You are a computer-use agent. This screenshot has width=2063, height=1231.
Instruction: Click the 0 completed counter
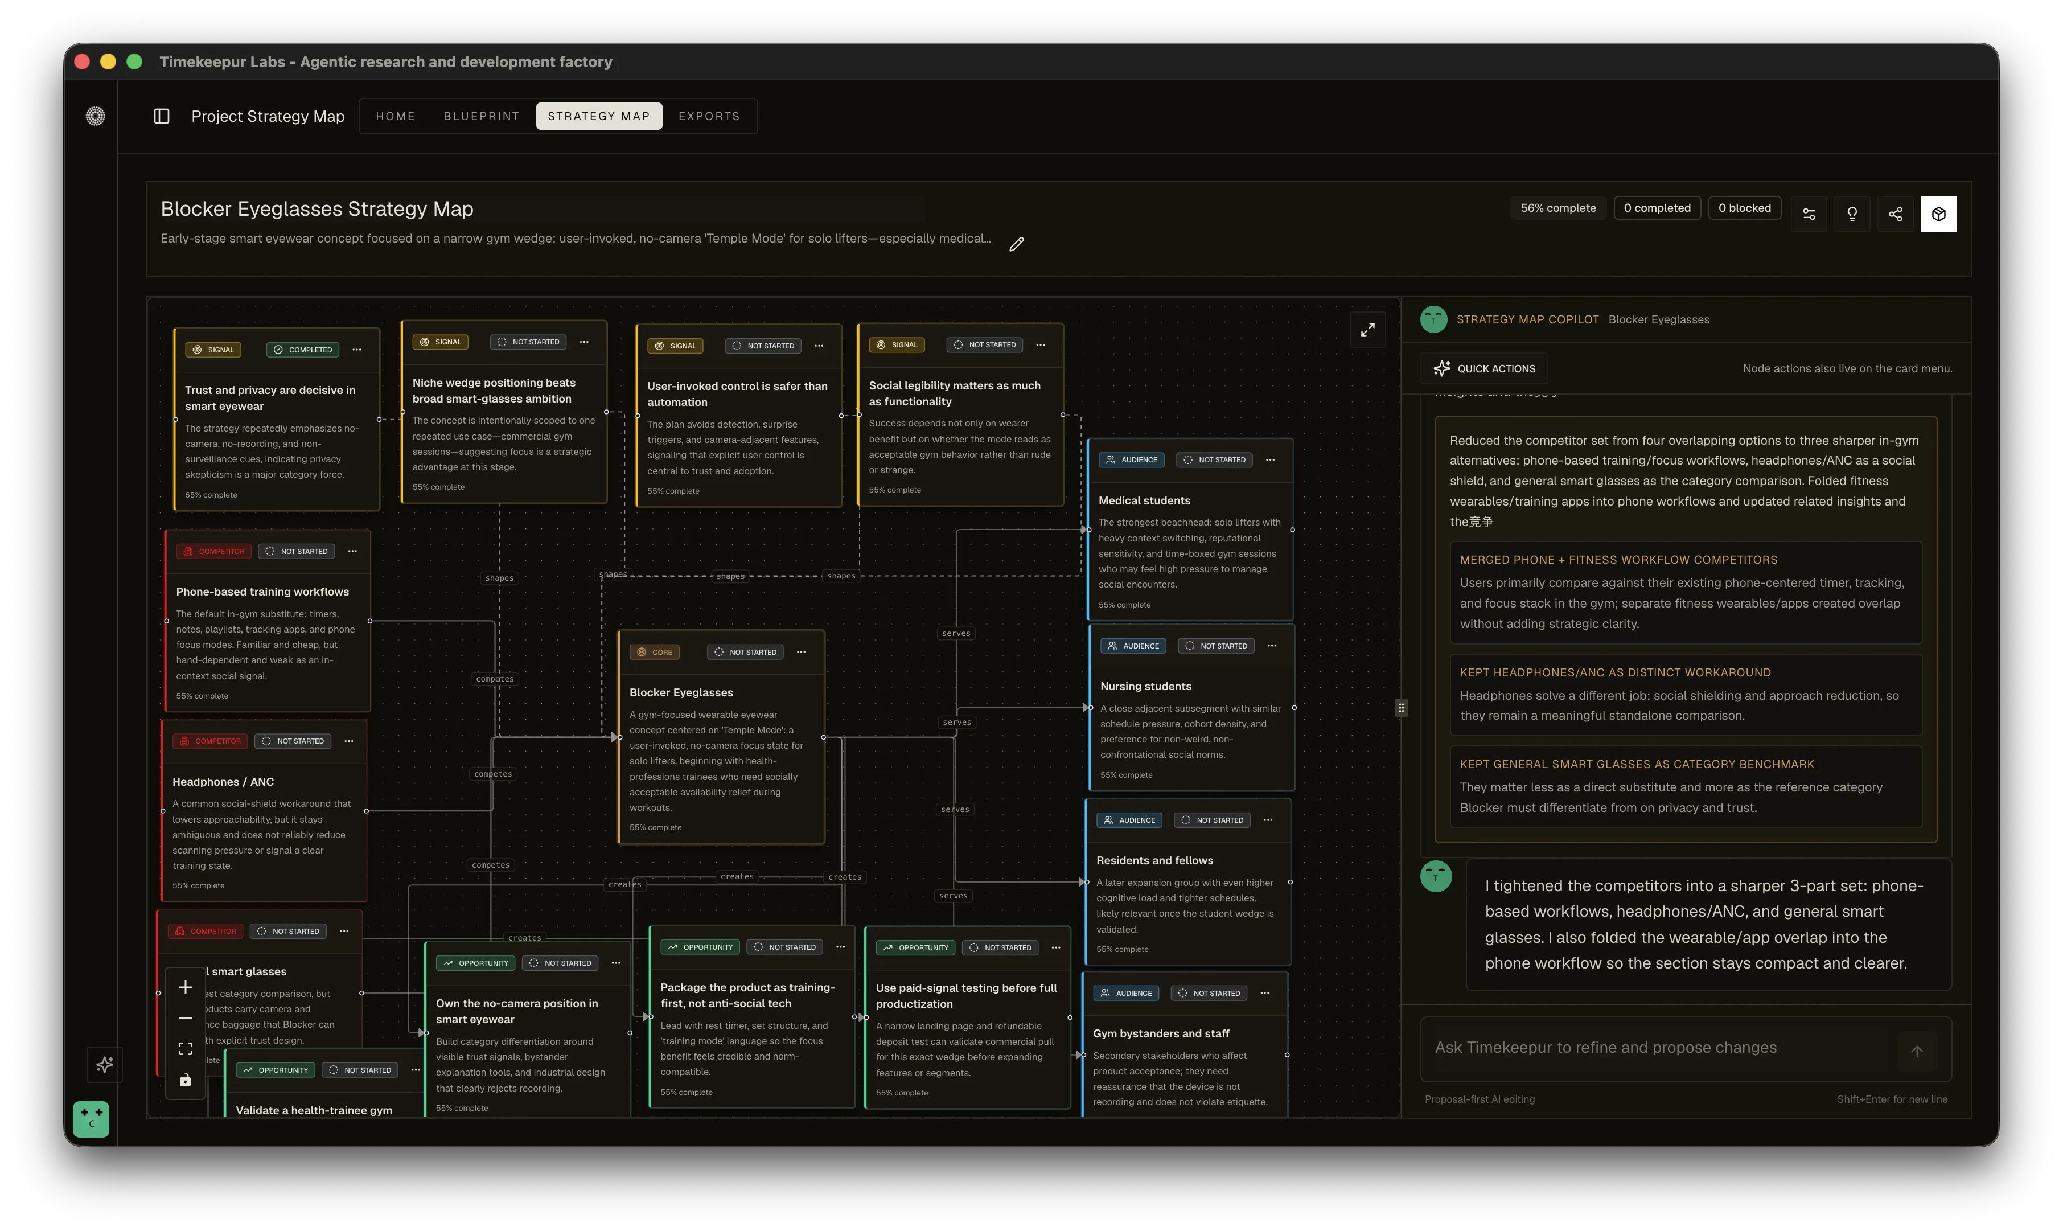pos(1657,207)
